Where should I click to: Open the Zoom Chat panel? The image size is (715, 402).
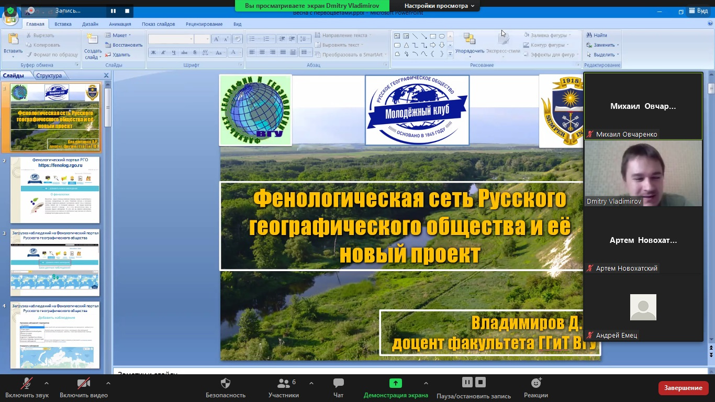click(x=338, y=384)
